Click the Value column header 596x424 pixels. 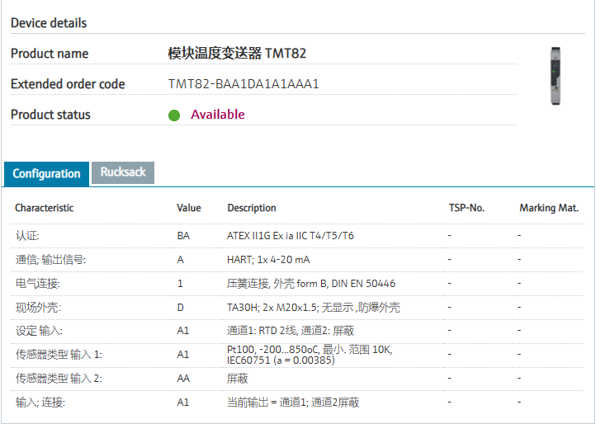[x=188, y=208]
